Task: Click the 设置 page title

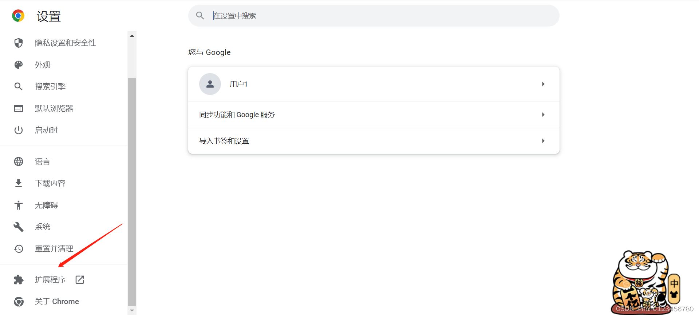Action: click(x=49, y=16)
